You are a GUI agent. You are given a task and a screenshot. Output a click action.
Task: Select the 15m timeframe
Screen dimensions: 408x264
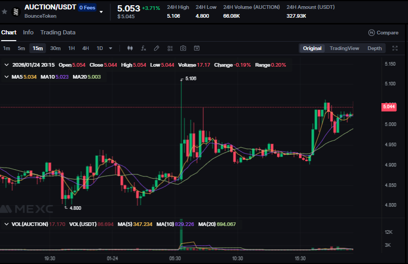pyautogui.click(x=38, y=48)
